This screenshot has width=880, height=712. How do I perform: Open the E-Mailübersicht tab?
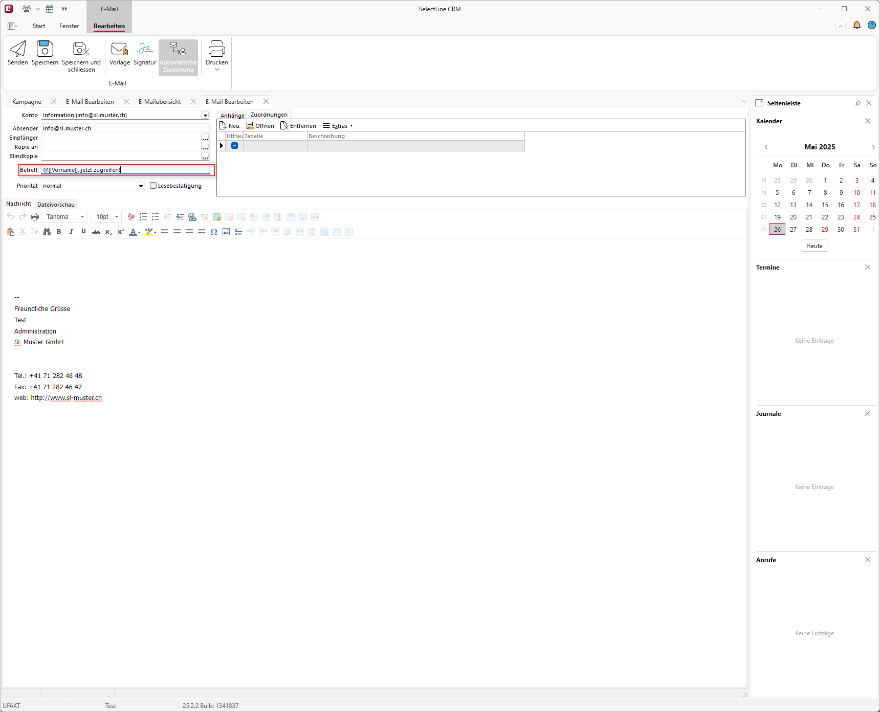point(160,102)
